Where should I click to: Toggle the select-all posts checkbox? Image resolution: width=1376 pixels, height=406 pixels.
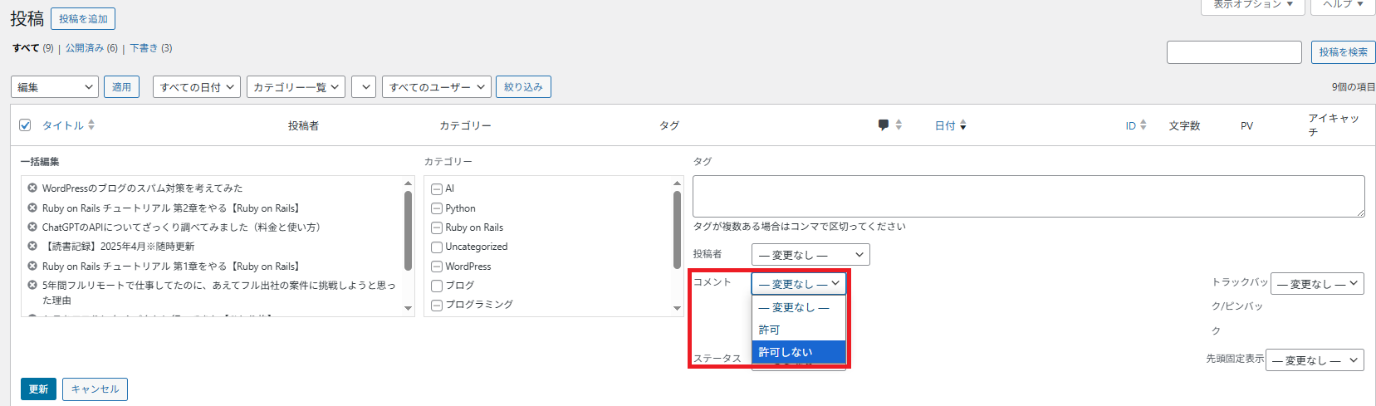coord(25,125)
